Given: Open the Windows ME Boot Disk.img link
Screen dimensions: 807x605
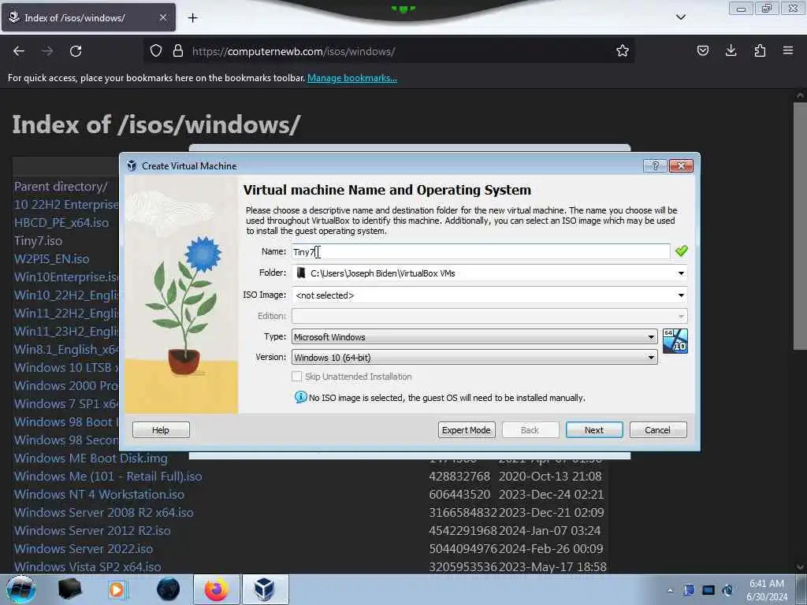Looking at the screenshot, I should (91, 458).
